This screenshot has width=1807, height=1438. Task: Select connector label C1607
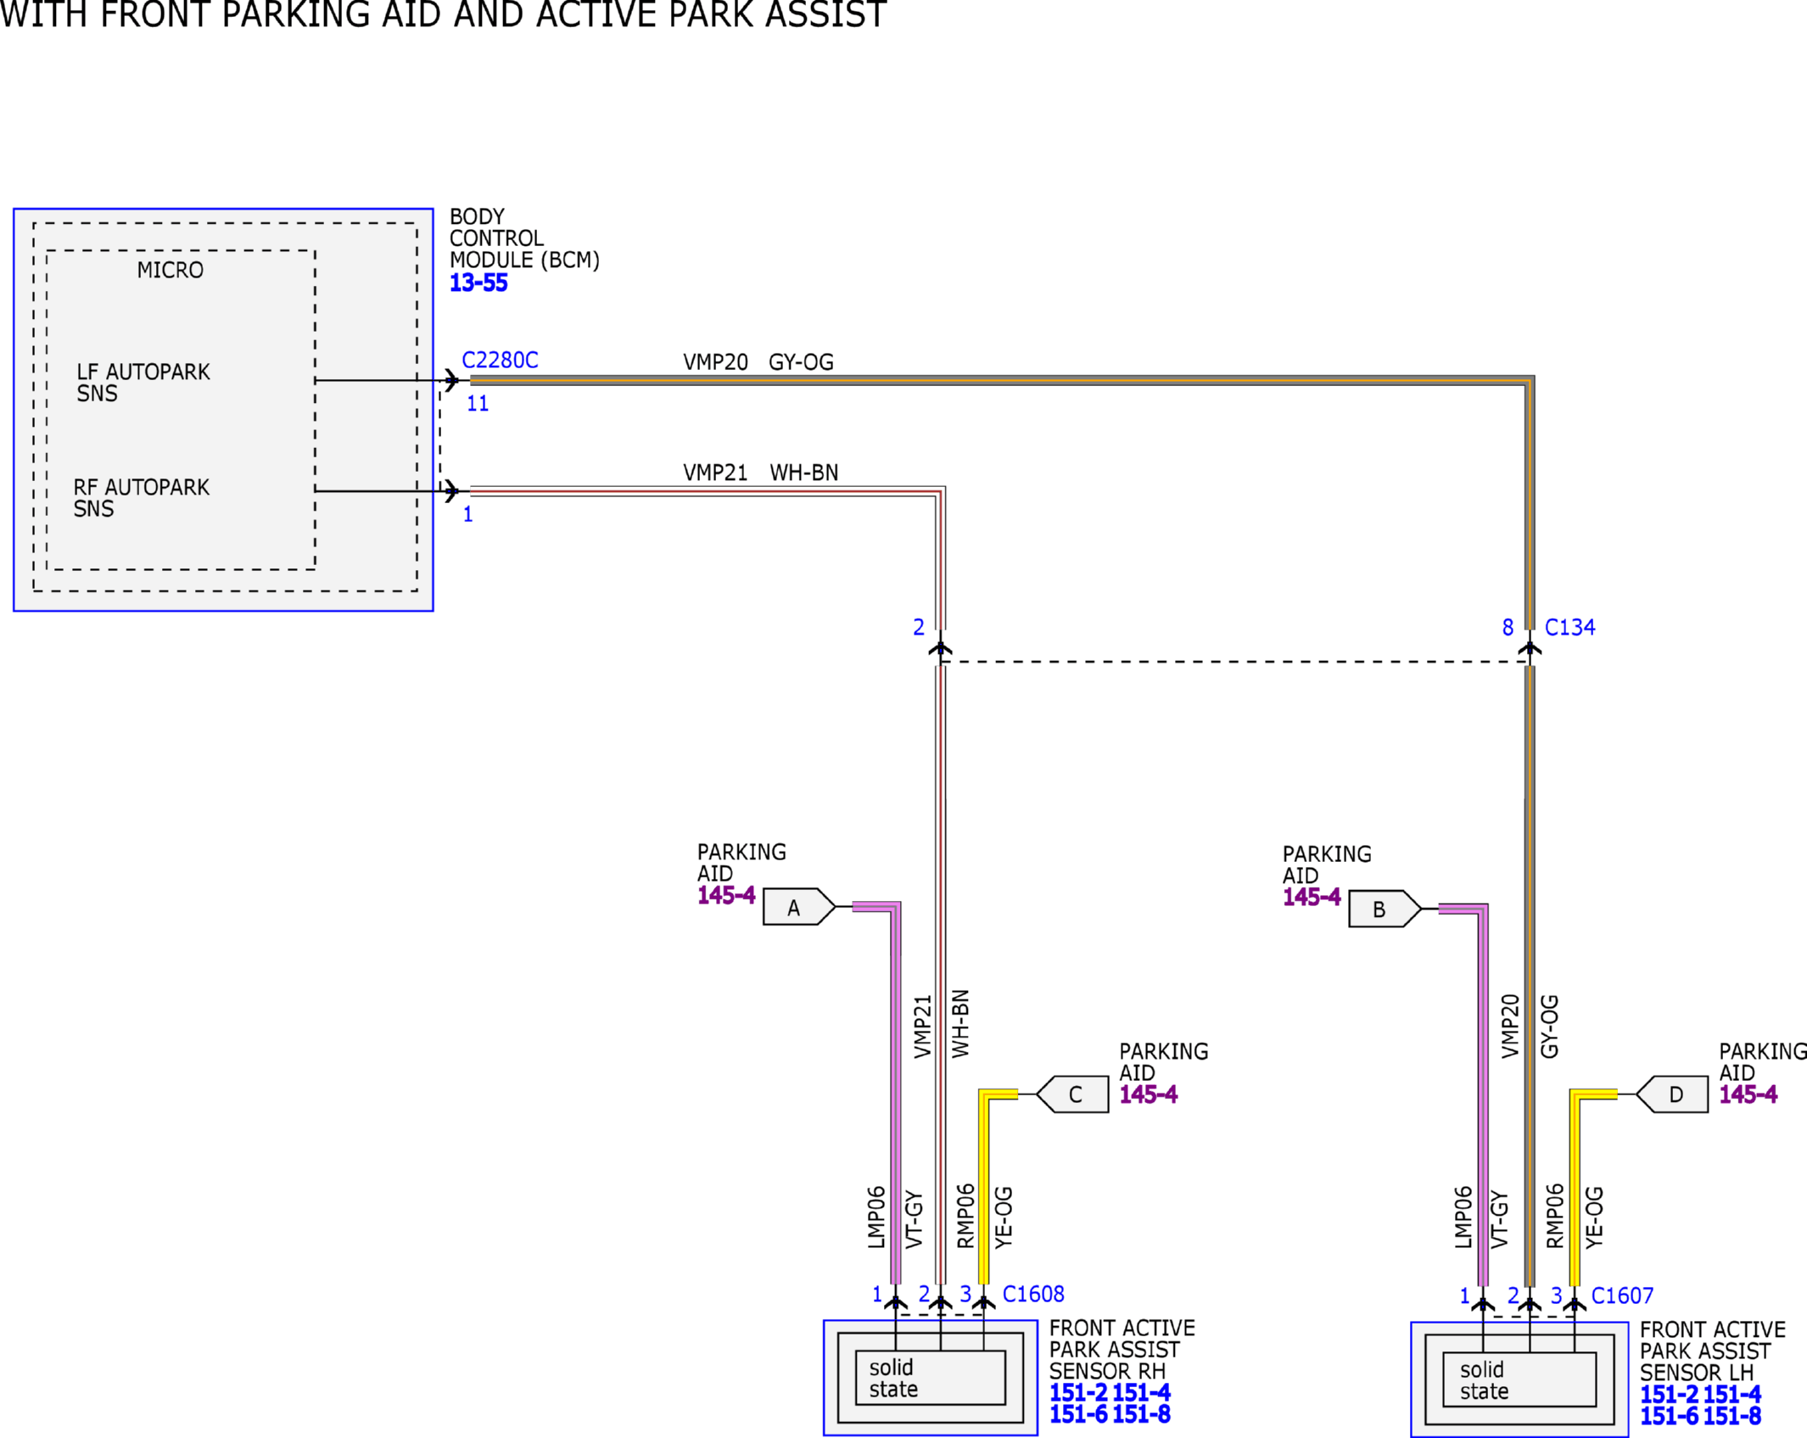[x=1622, y=1295]
